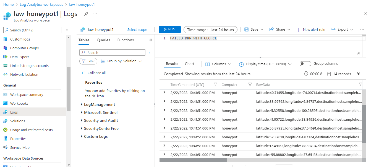The image size is (371, 167).
Task: Collapse the query editor with double-chevron
Action: tap(359, 53)
